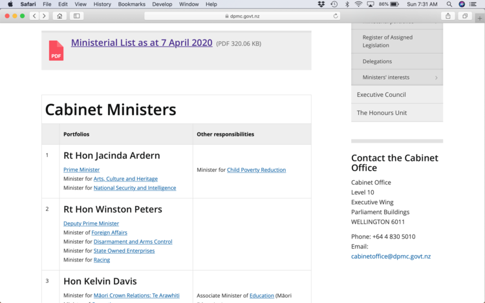This screenshot has width=485, height=303.
Task: Open the Wi-Fi status menu
Action: [x=358, y=4]
